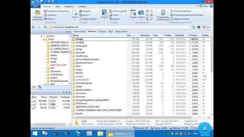Click the navigate Forward arrow icon
The image size is (244, 137).
click(x=39, y=27)
